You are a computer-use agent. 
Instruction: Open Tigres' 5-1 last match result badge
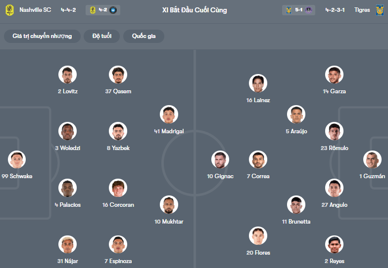298,10
